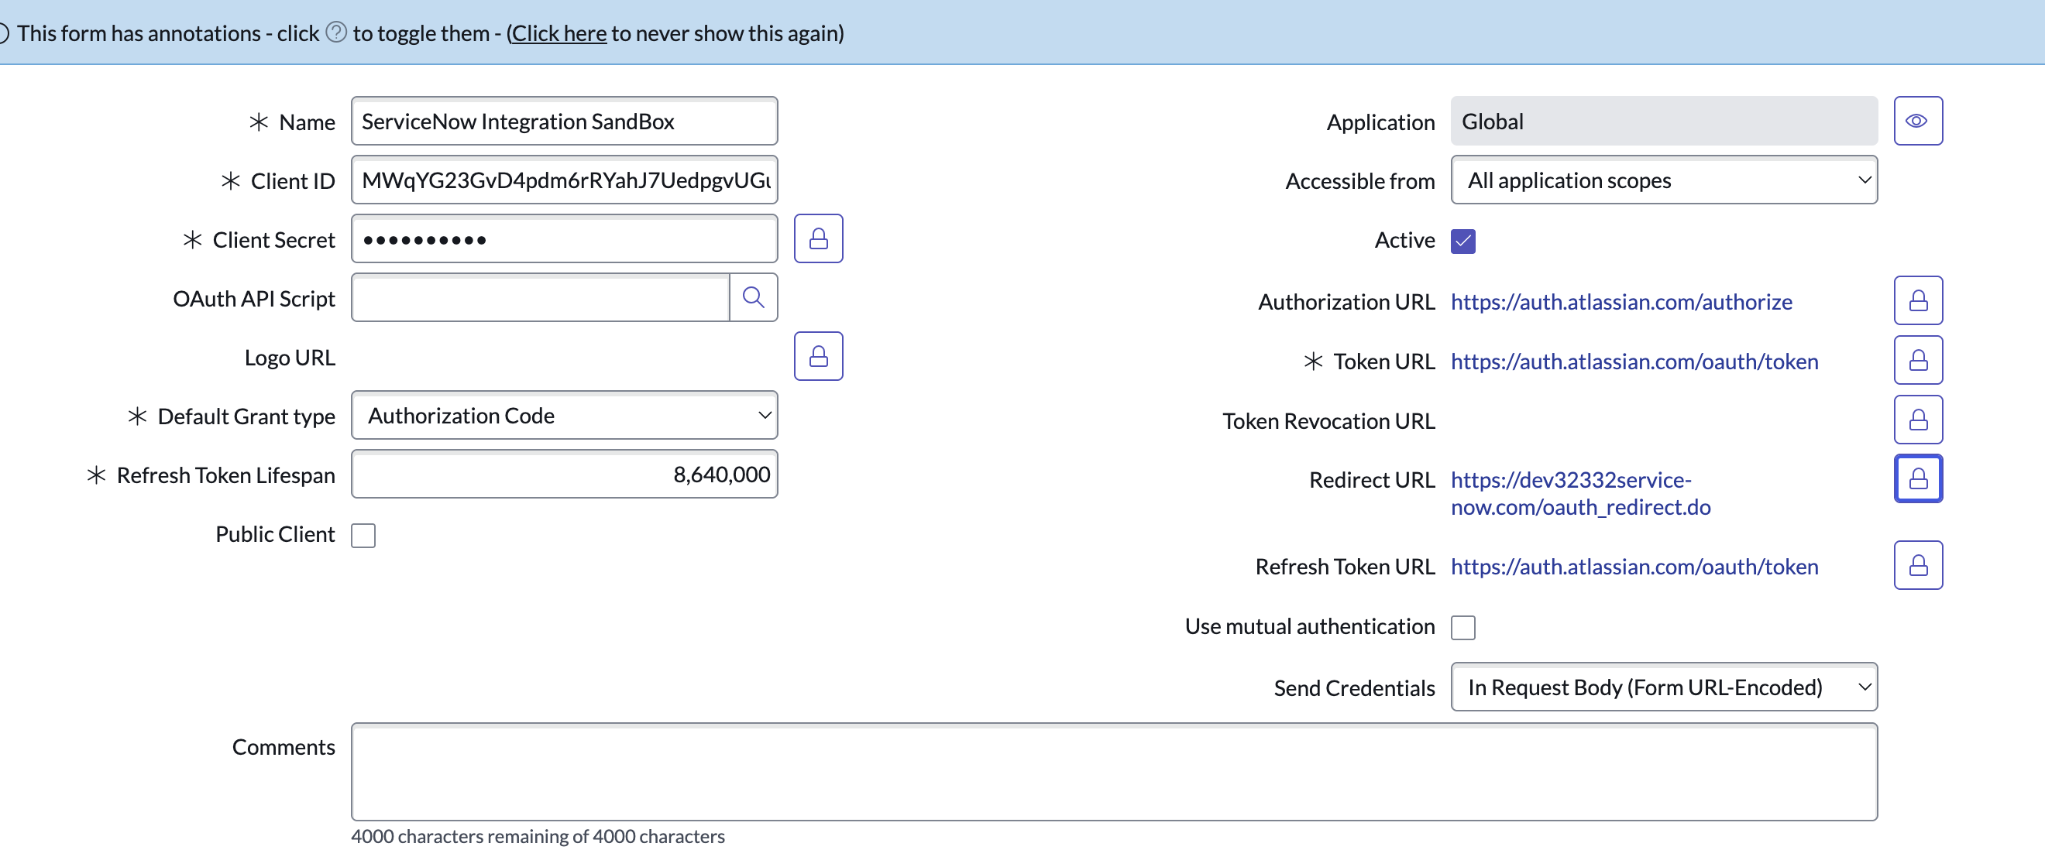Click the Refresh Token Lifespan field
Viewport: 2045px width, 850px height.
[x=564, y=475]
